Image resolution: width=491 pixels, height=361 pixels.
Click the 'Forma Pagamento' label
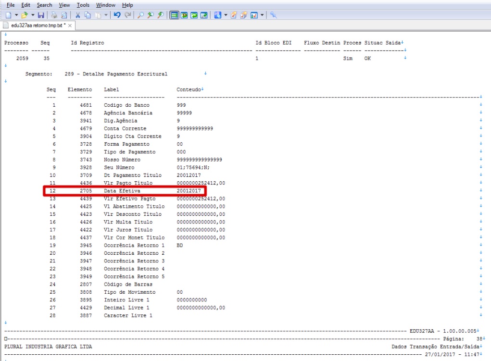[x=126, y=144]
